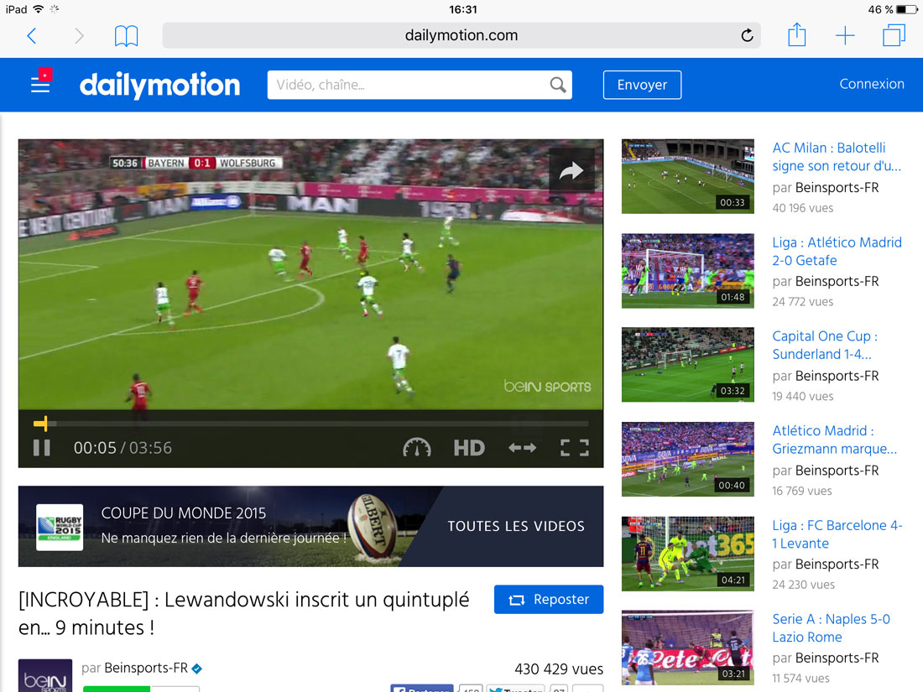This screenshot has height=692, width=923.
Task: Click the Rugby World Cup 2015 logo
Action: (60, 528)
